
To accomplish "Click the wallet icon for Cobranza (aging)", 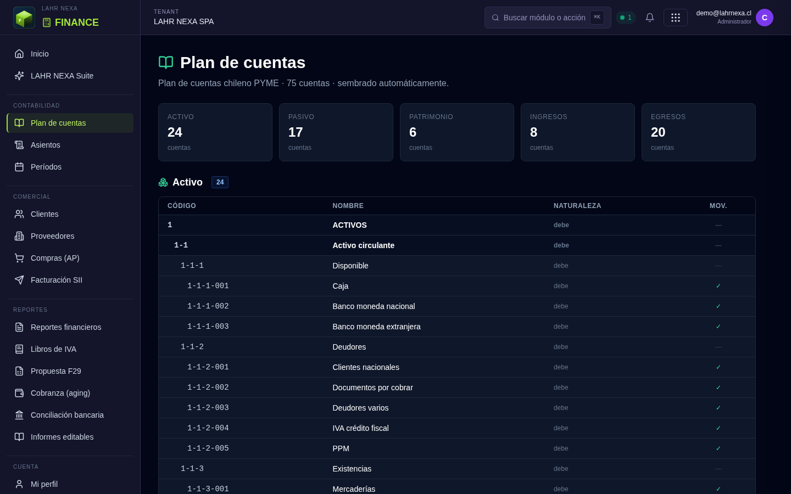I will 19,393.
